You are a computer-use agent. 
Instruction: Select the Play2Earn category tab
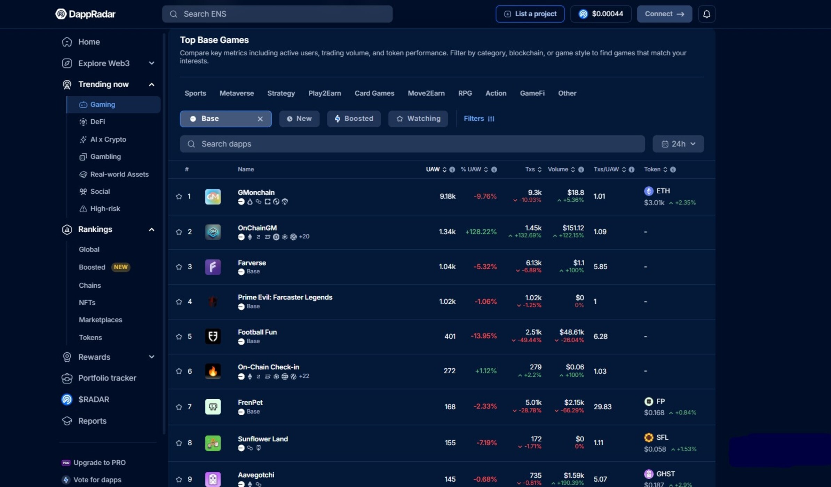click(324, 93)
